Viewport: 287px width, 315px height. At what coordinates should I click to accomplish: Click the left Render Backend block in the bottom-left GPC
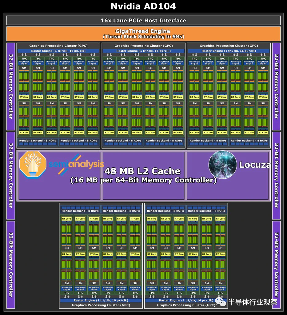pos(80,209)
